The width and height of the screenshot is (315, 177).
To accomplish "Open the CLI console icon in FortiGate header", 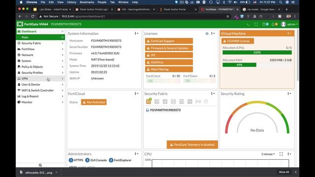I will (x=248, y=24).
